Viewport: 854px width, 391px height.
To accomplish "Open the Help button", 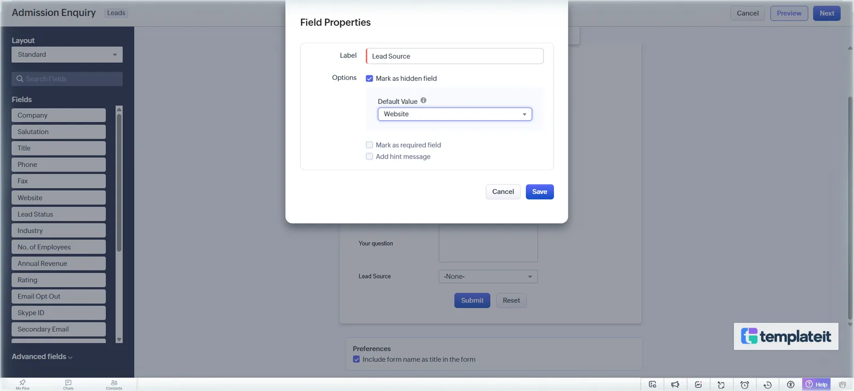I will [x=816, y=385].
